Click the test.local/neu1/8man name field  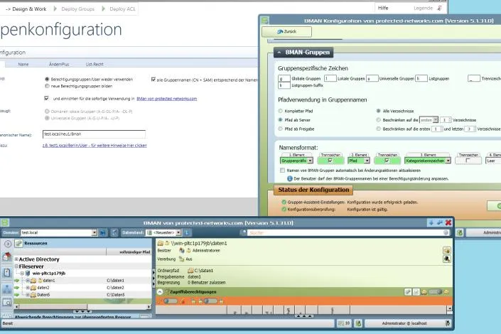tap(94, 134)
